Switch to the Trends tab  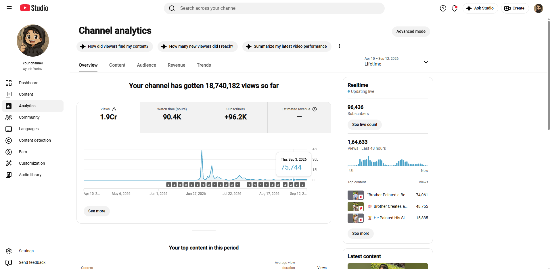(x=204, y=65)
